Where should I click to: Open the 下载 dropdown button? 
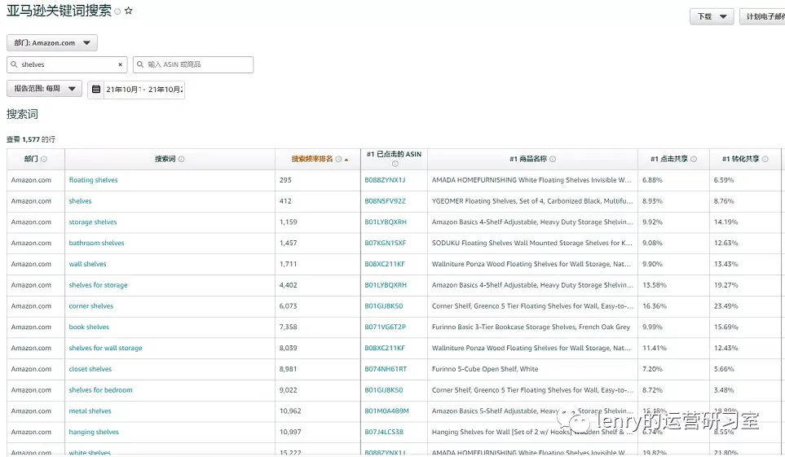712,16
